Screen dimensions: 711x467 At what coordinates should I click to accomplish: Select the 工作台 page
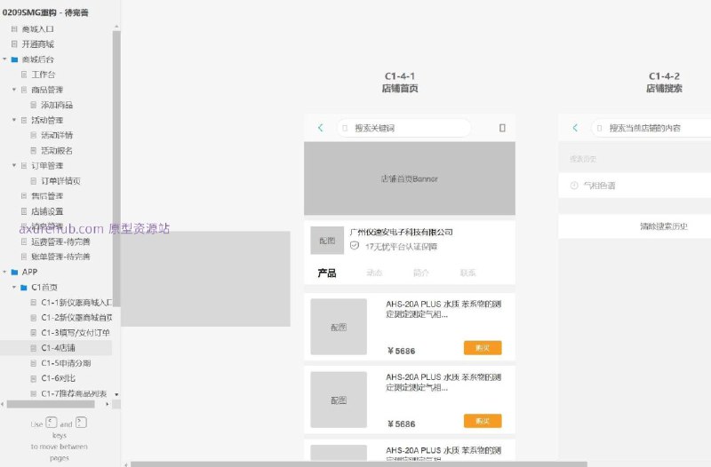tap(44, 75)
